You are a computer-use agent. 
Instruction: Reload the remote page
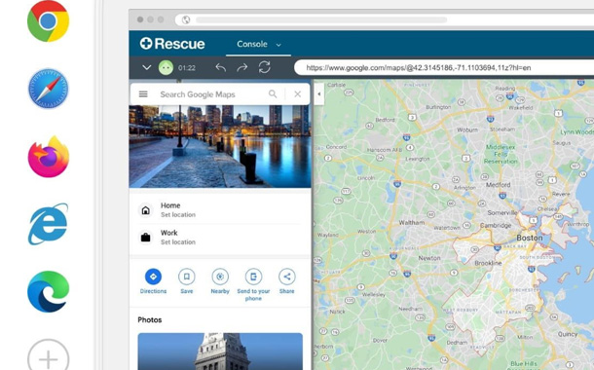[x=265, y=67]
